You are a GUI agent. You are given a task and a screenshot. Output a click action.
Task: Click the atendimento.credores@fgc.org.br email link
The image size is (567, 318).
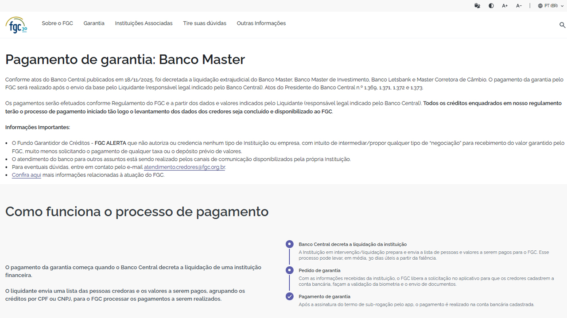184,167
